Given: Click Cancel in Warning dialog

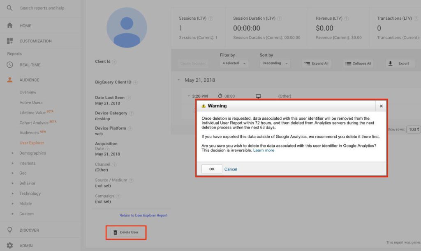Looking at the screenshot, I should (231, 169).
